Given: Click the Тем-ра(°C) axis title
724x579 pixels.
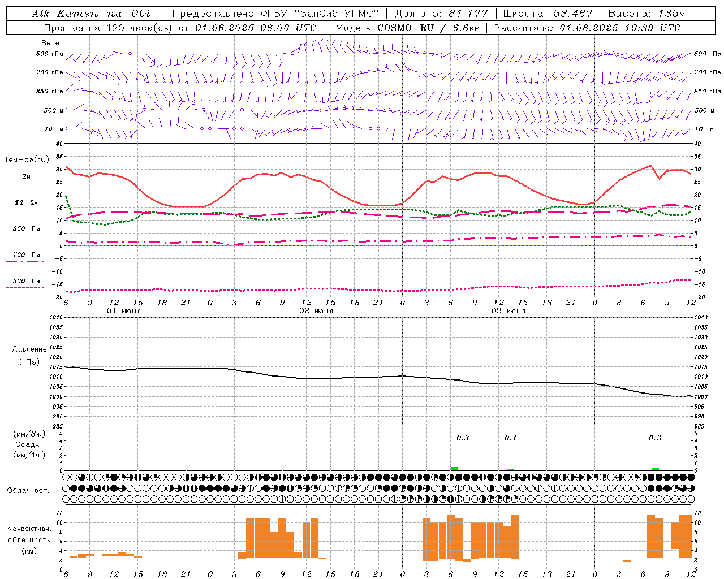Looking at the screenshot, I should point(27,160).
